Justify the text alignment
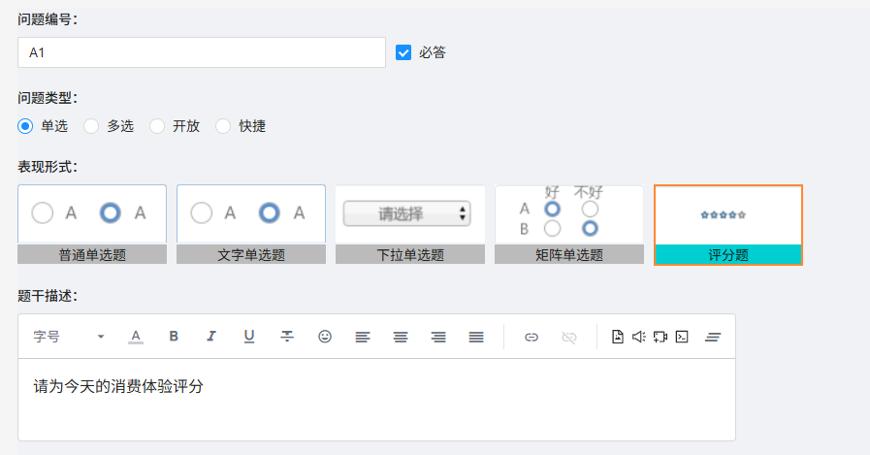Viewport: 870px width, 455px height. [x=476, y=337]
